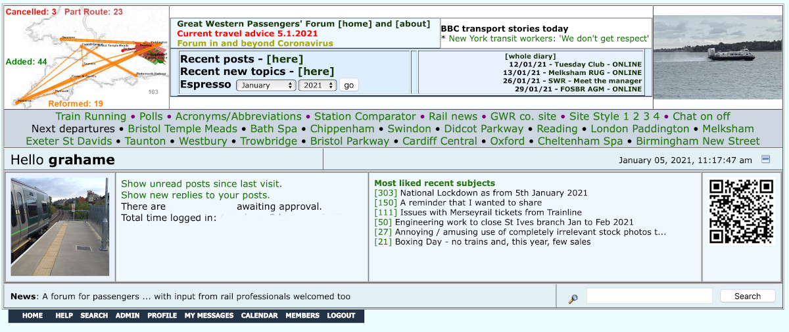The image size is (789, 332).
Task: Open the Espresso year dropdown
Action: click(318, 85)
